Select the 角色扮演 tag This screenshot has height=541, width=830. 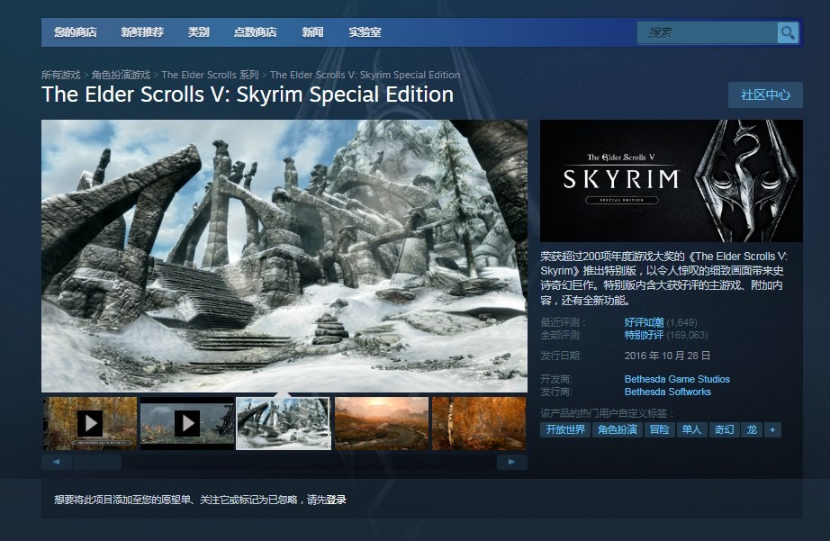click(x=618, y=430)
